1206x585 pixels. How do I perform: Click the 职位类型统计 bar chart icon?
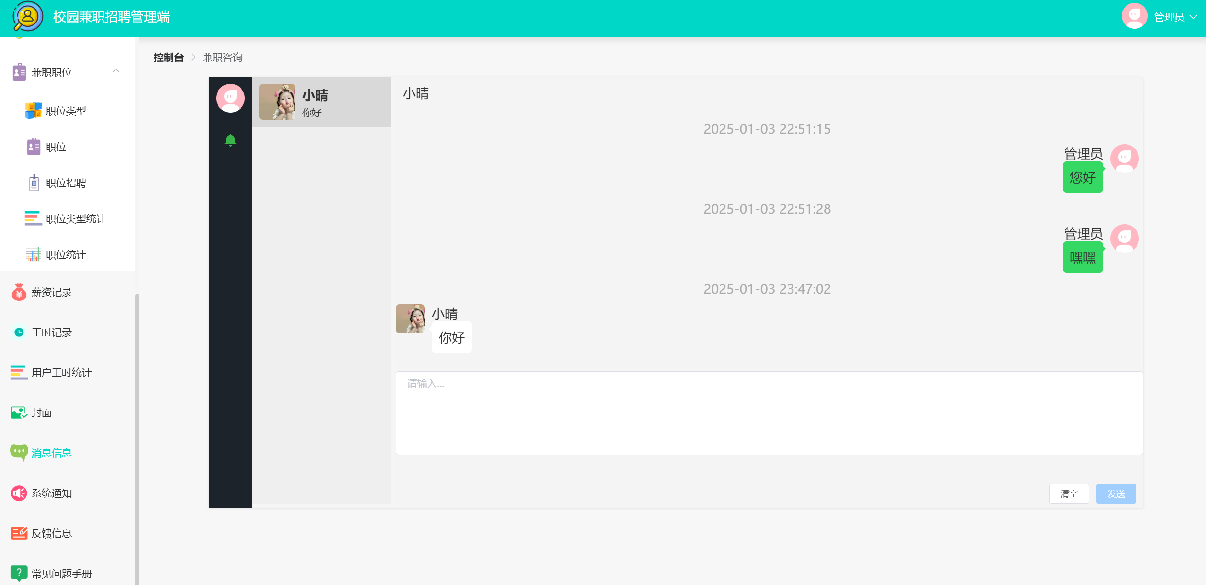33,218
